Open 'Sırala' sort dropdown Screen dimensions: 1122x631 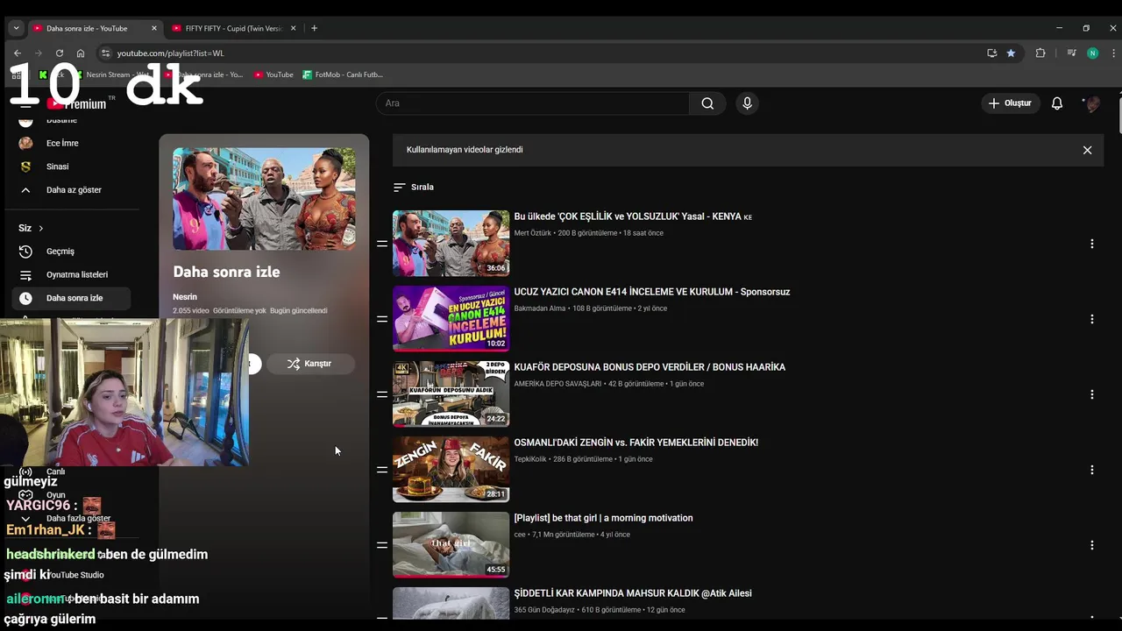414,187
